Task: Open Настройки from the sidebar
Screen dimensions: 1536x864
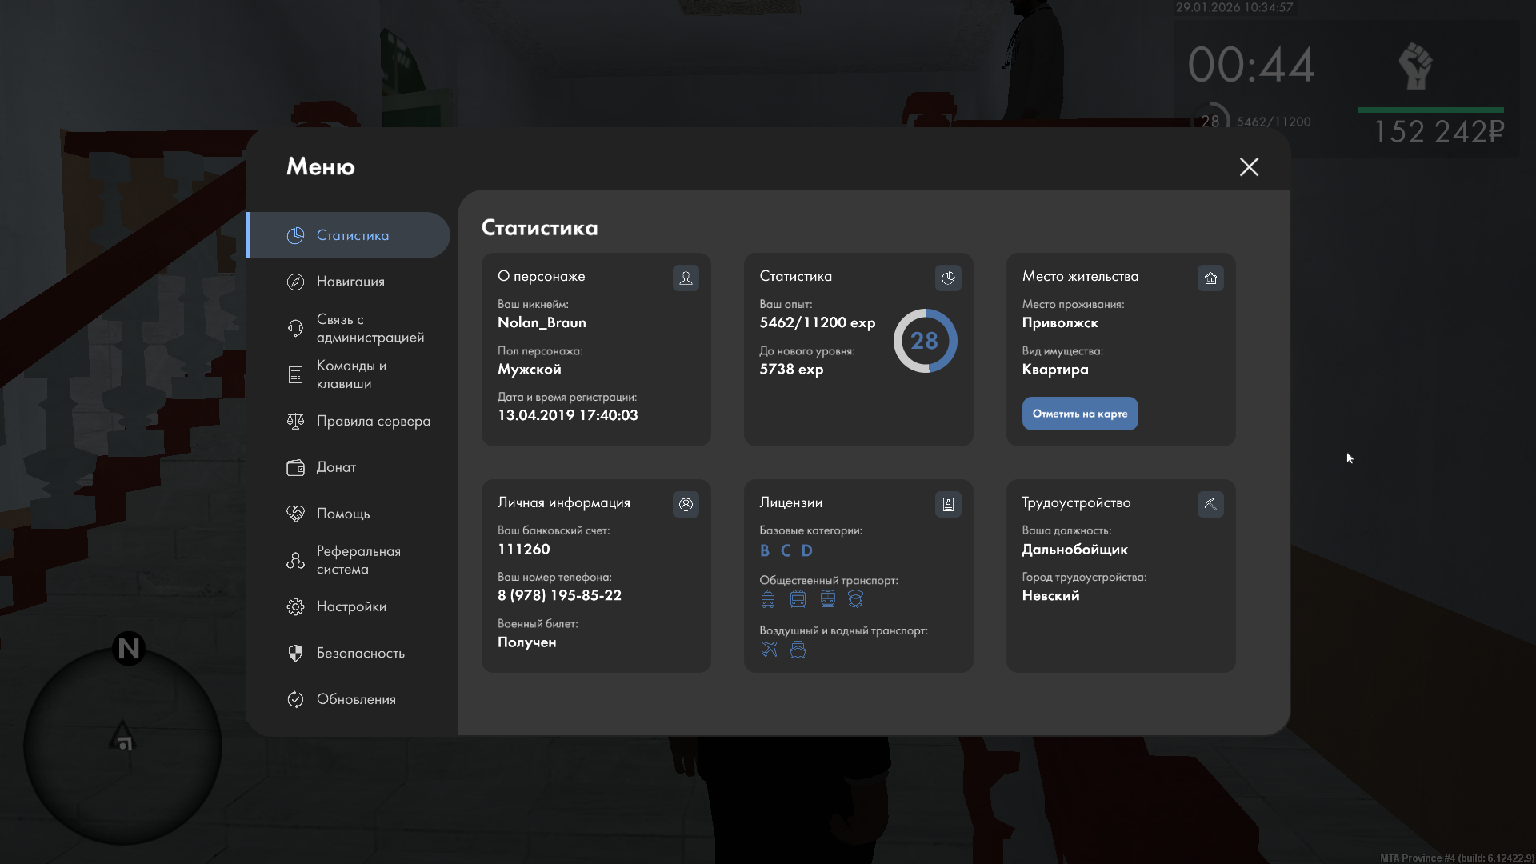Action: [x=350, y=606]
